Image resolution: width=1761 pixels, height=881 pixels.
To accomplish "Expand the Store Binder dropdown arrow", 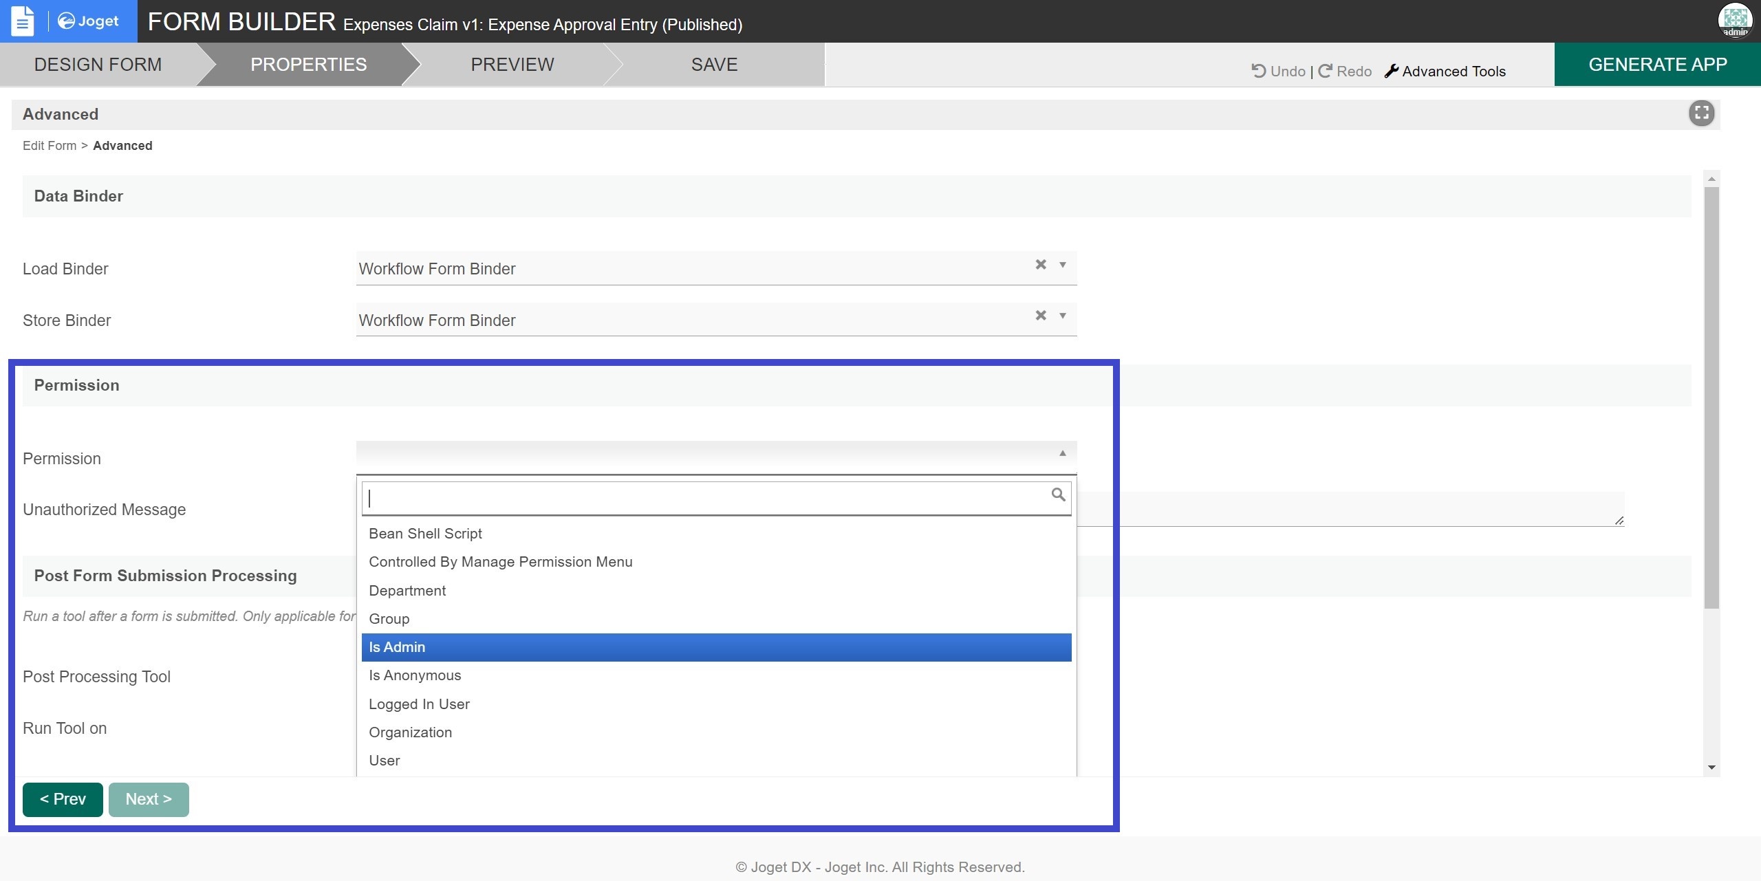I will click(1063, 316).
